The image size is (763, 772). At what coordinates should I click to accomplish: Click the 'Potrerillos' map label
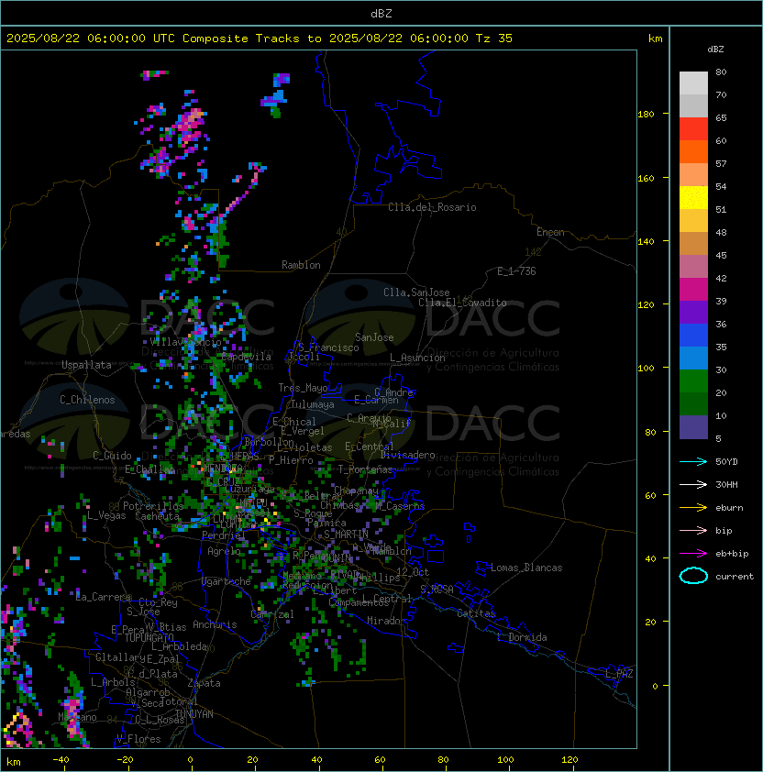click(x=153, y=506)
